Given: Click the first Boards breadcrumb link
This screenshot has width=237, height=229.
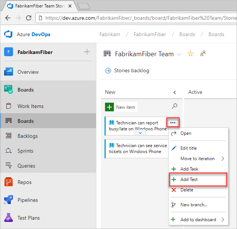Looking at the screenshot, I should tap(187, 34).
